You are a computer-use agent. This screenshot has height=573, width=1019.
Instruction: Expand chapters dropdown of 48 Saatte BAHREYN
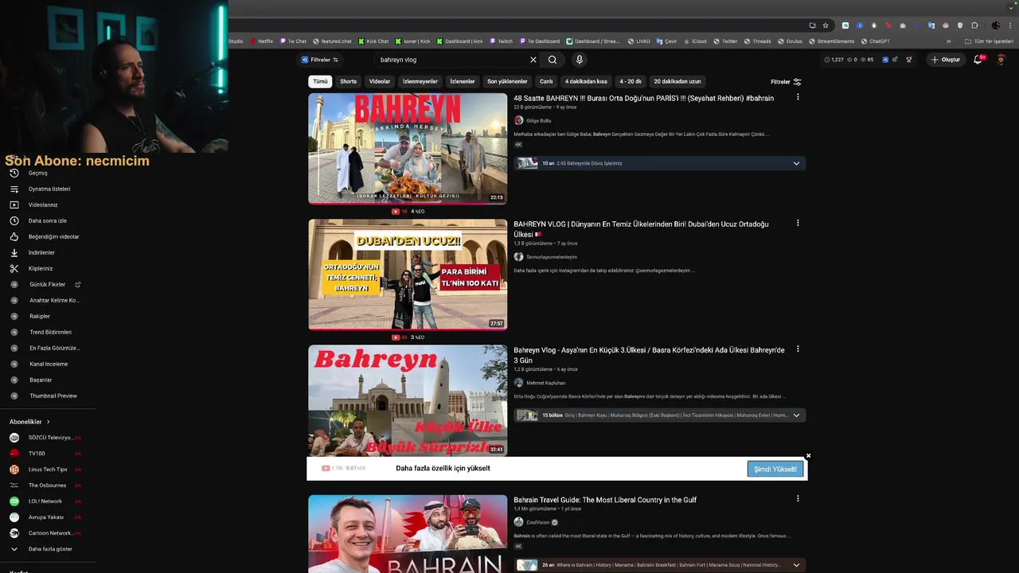point(796,163)
